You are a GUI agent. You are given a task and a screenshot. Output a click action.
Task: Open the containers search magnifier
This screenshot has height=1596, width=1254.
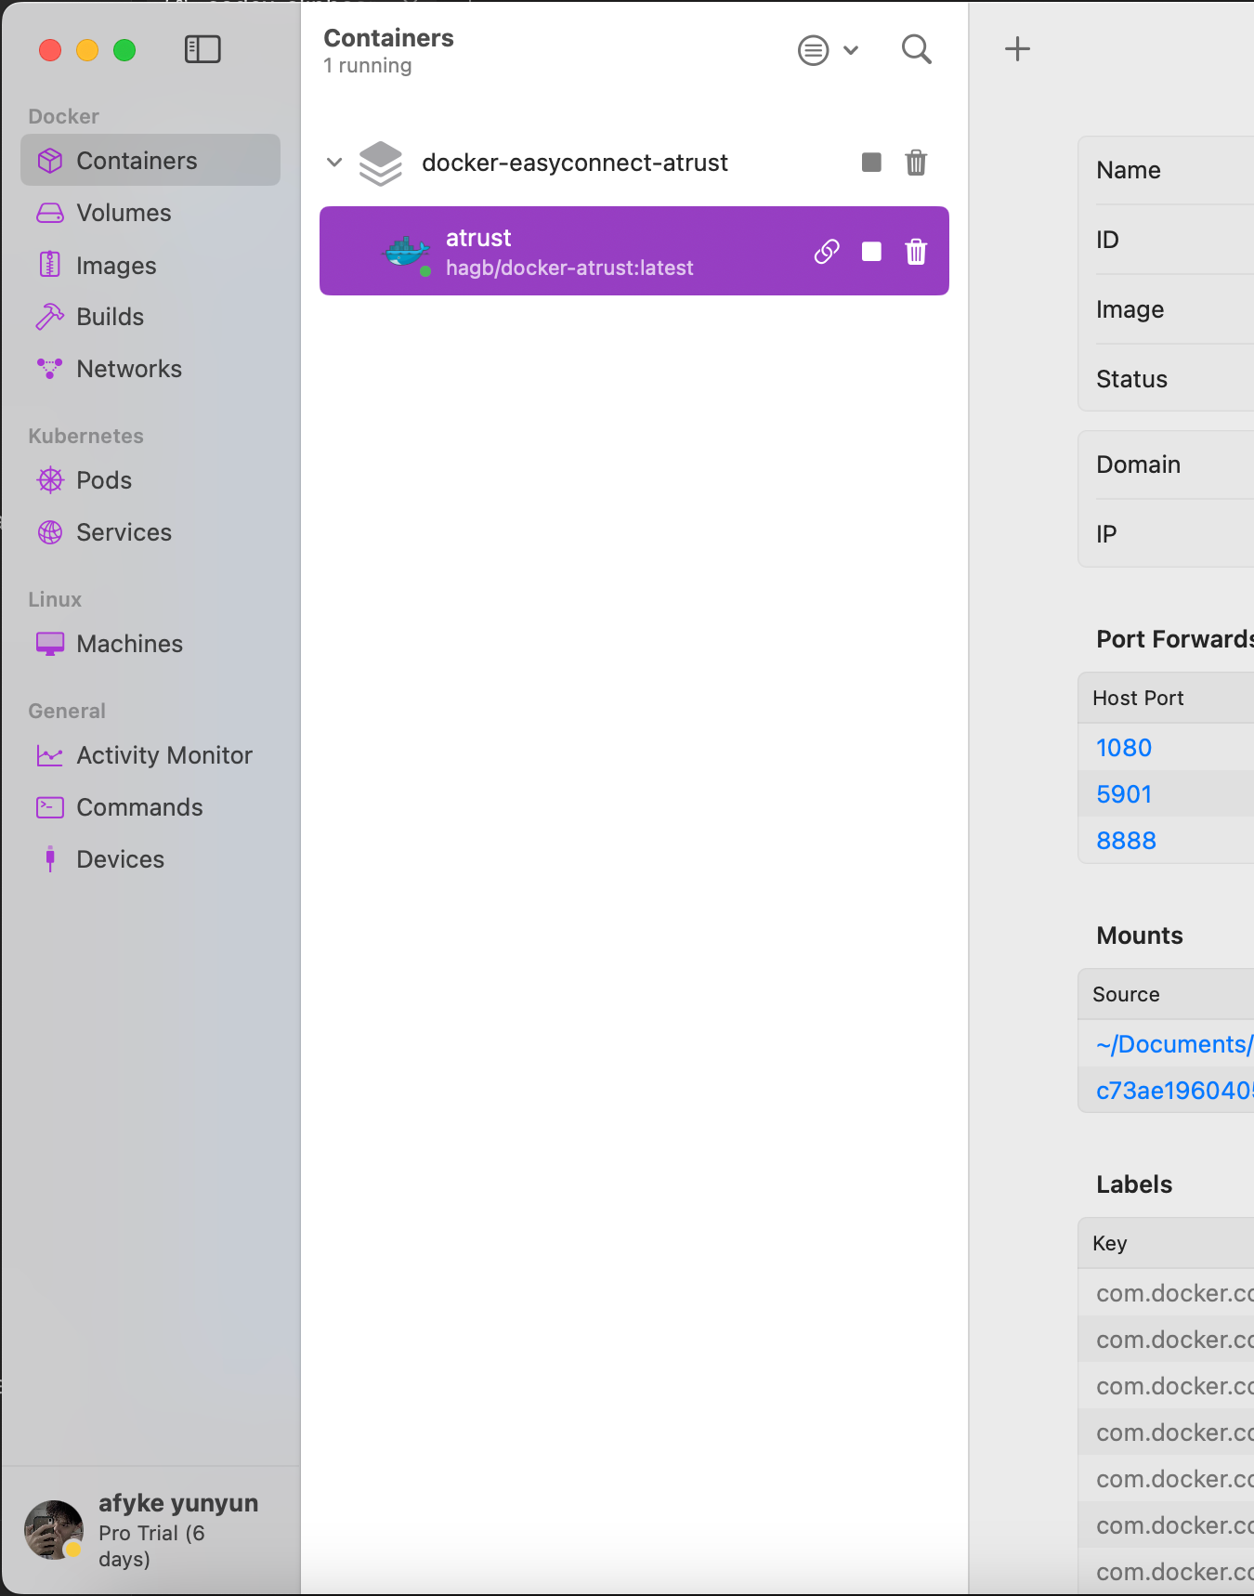(916, 49)
